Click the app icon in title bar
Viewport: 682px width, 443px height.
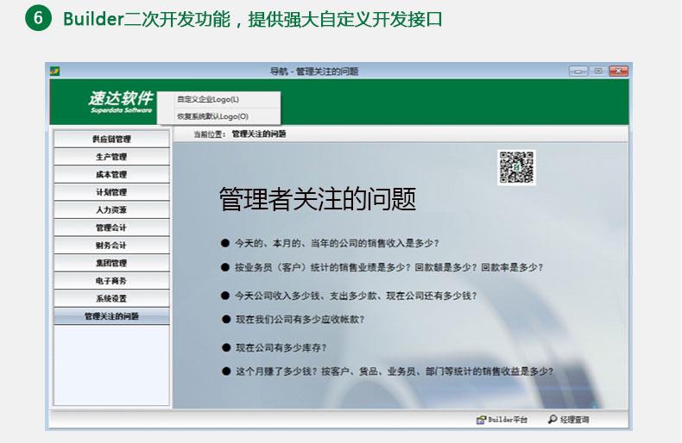[x=55, y=72]
